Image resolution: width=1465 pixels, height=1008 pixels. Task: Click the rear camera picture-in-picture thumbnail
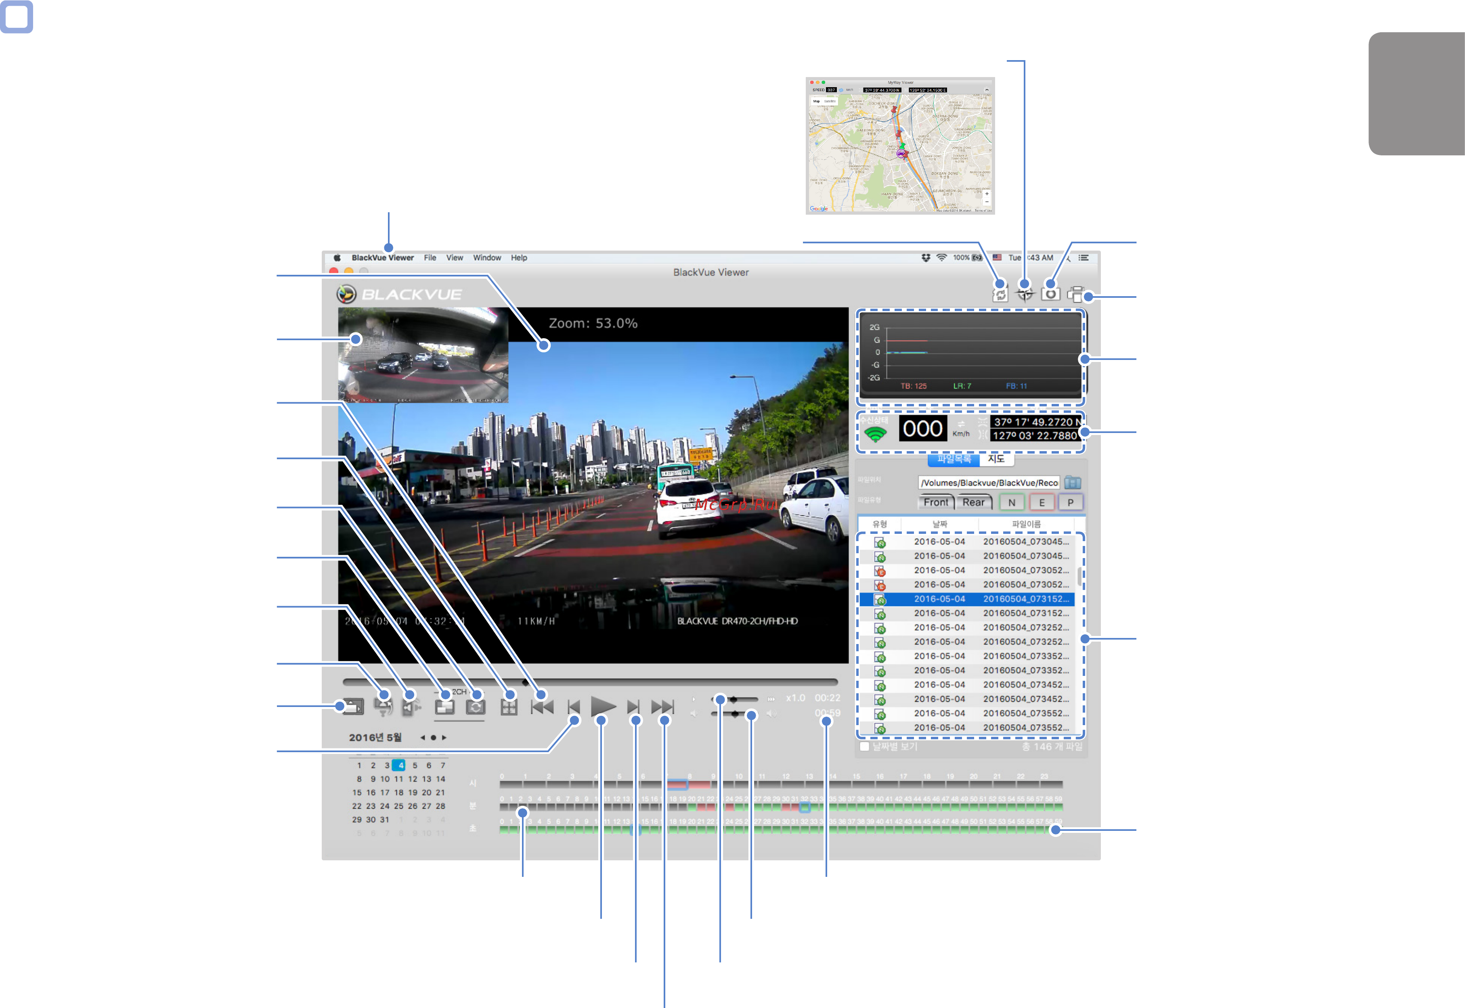[x=423, y=355]
